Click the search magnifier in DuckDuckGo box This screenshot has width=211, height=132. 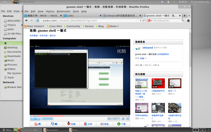coord(183,20)
